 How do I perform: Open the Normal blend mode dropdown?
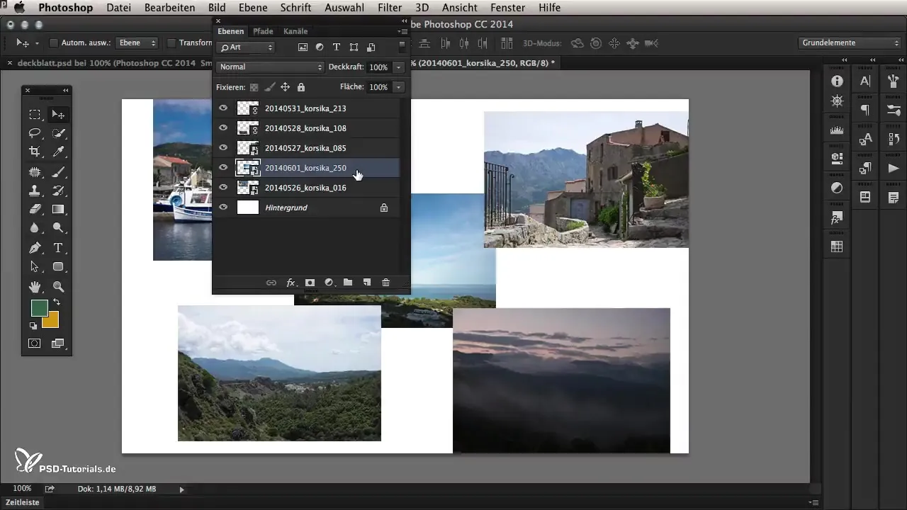coord(269,67)
